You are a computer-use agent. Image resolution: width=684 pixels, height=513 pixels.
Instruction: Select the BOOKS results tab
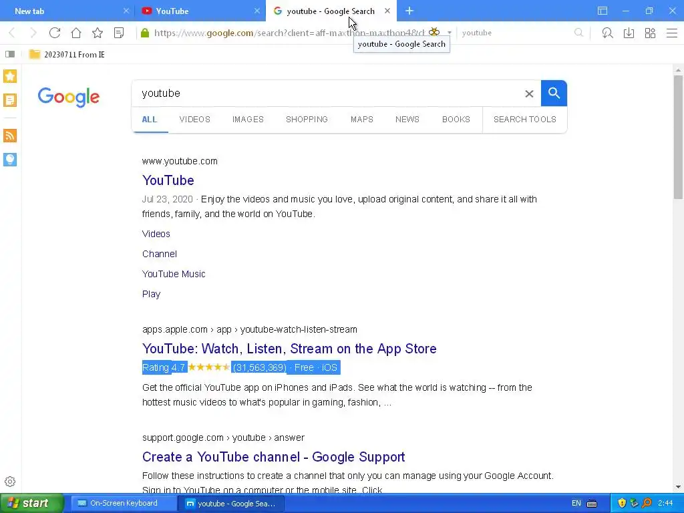click(x=456, y=120)
